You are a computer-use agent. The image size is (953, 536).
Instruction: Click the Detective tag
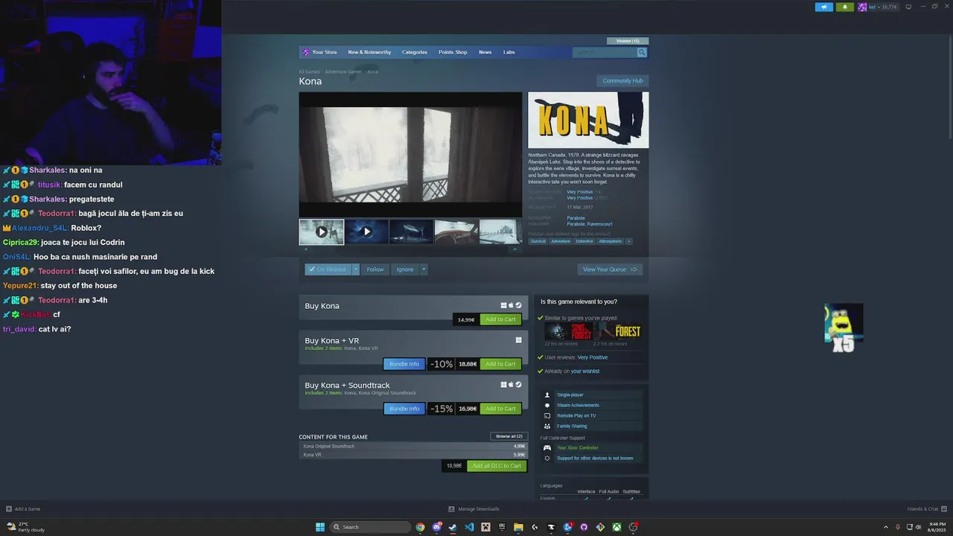click(584, 241)
